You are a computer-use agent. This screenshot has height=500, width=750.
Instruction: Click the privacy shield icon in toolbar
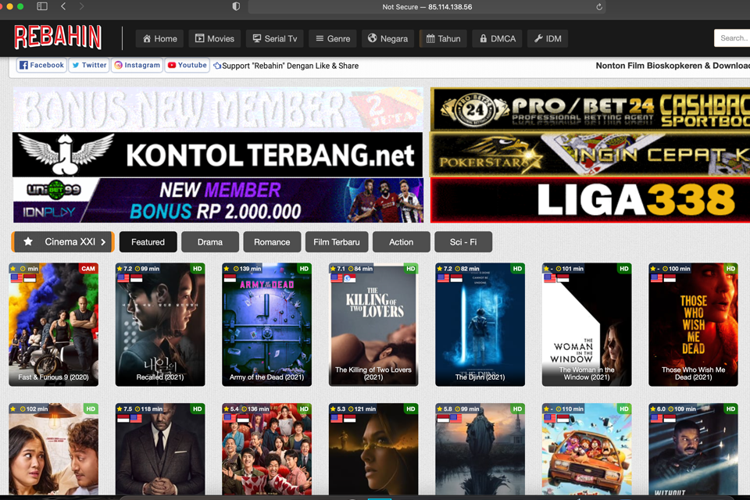coord(236,7)
